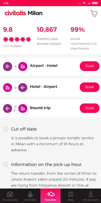Image resolution: width=101 pixels, height=203 pixels.
Task: Book the Round trip transfer
Action: [x=90, y=108]
